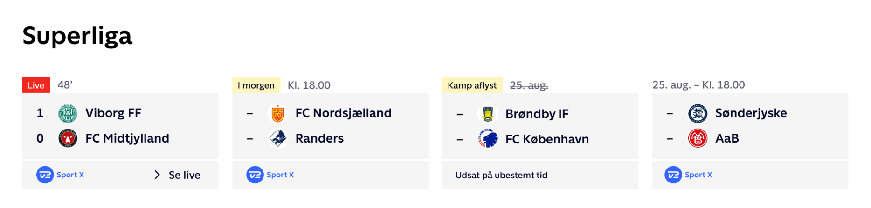871x208 pixels.
Task: Click the chevron next to Se live
Action: tap(157, 175)
